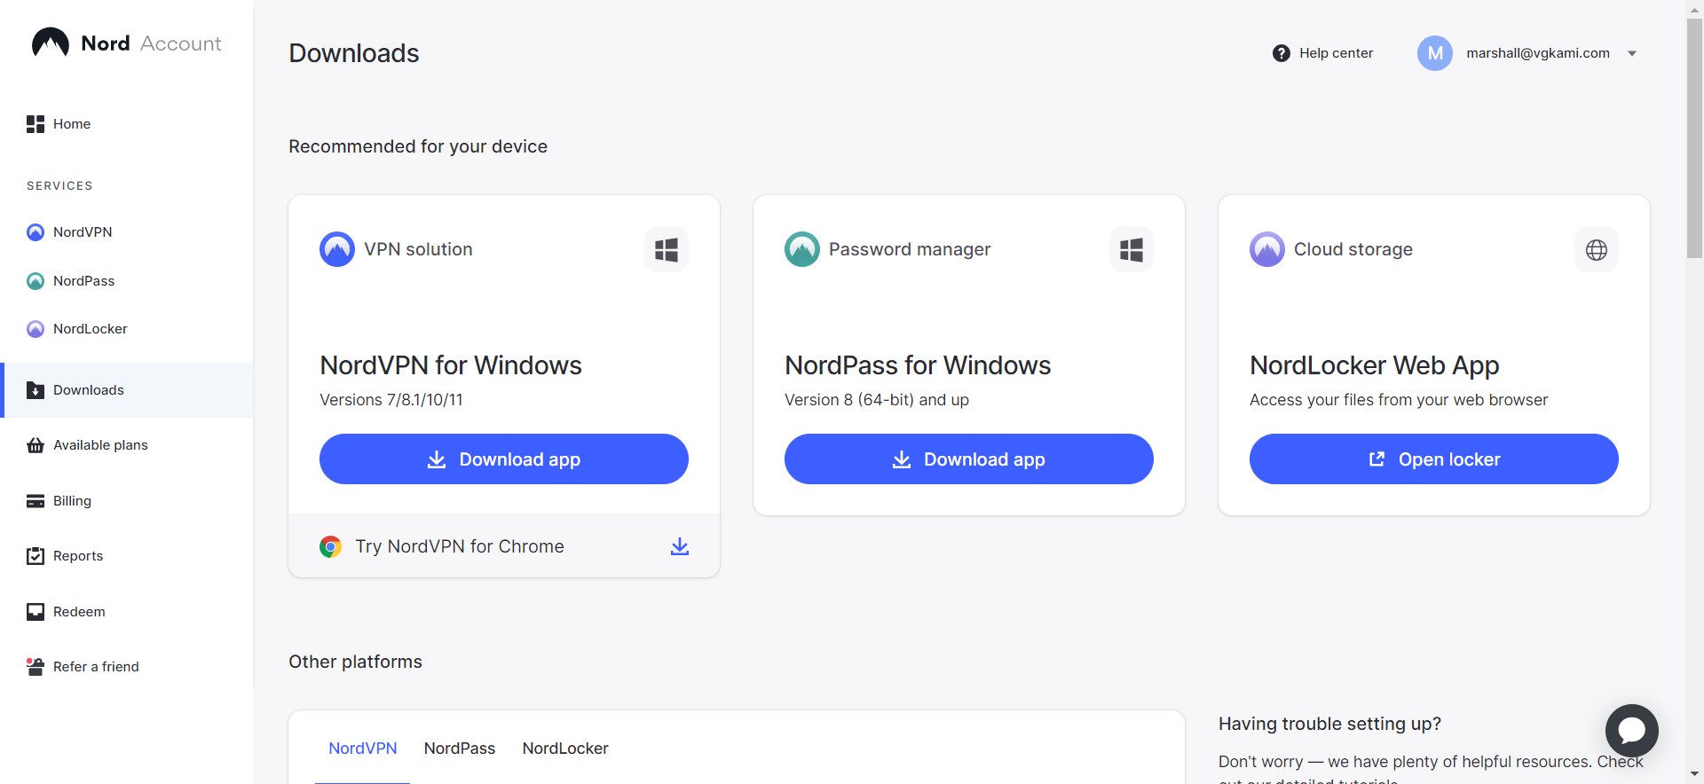
Task: Click the NordLocker sidebar service icon
Action: click(35, 329)
